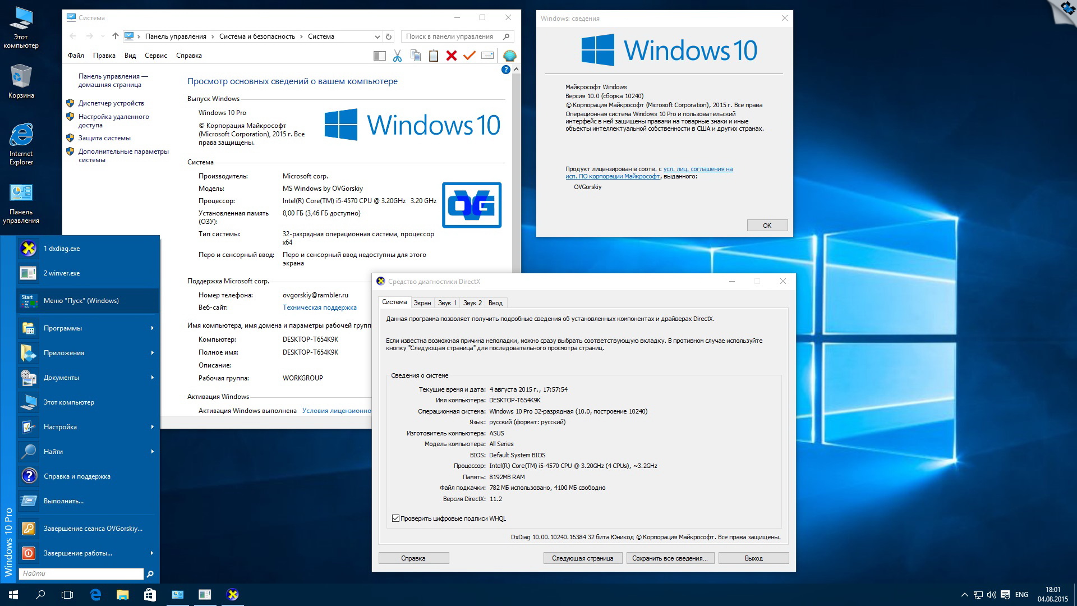The image size is (1077, 606).
Task: Click the pane layout icon in System toolbar
Action: click(380, 56)
